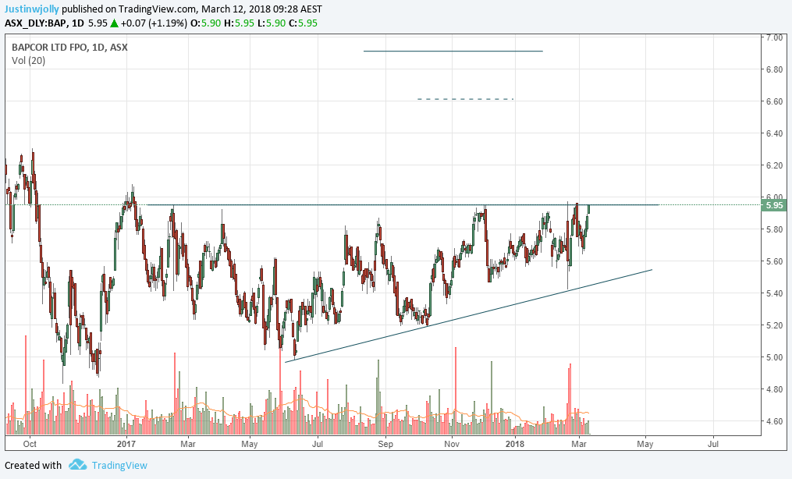Screen dimensions: 792x479
Task: Click the 5.60 price axis label
Action: (x=774, y=261)
